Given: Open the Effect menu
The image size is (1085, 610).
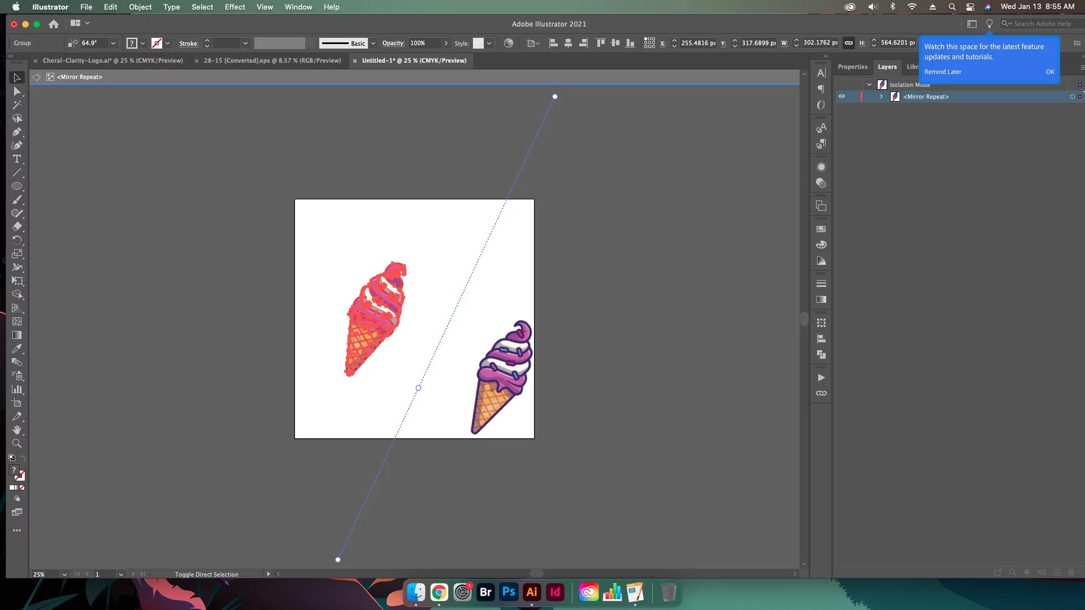Looking at the screenshot, I should [235, 7].
